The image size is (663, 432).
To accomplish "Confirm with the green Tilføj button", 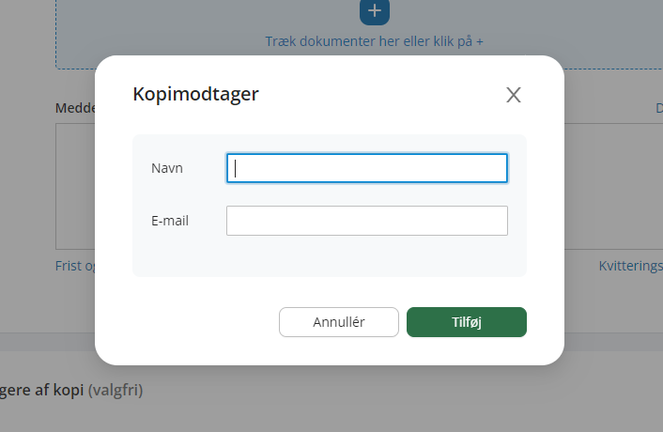I will click(467, 322).
